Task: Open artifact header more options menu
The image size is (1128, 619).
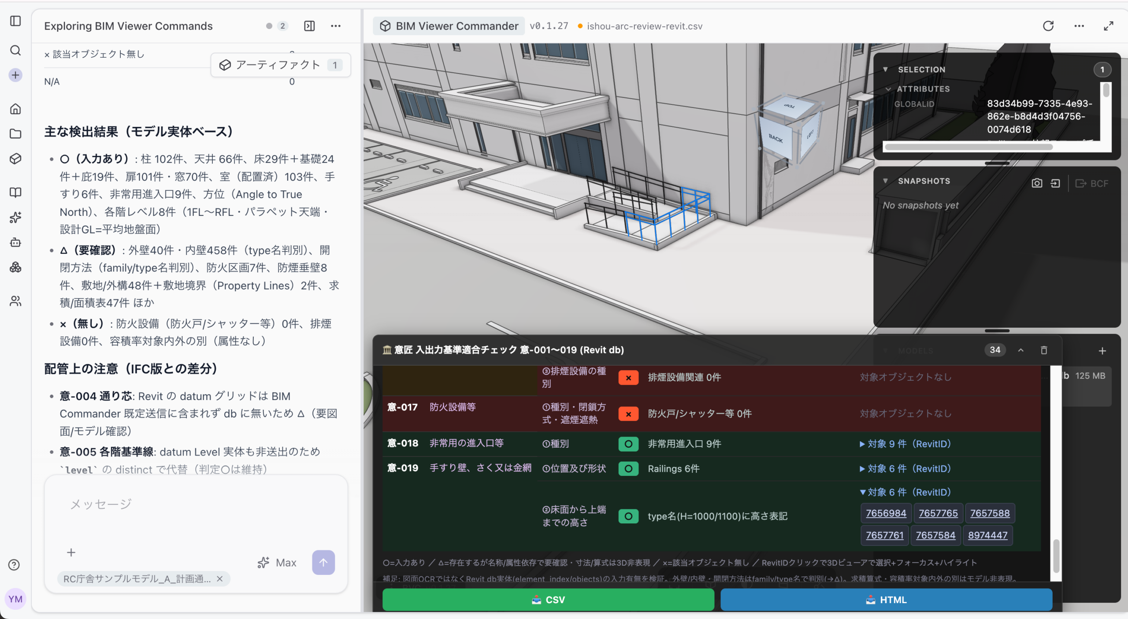Action: (x=1079, y=26)
